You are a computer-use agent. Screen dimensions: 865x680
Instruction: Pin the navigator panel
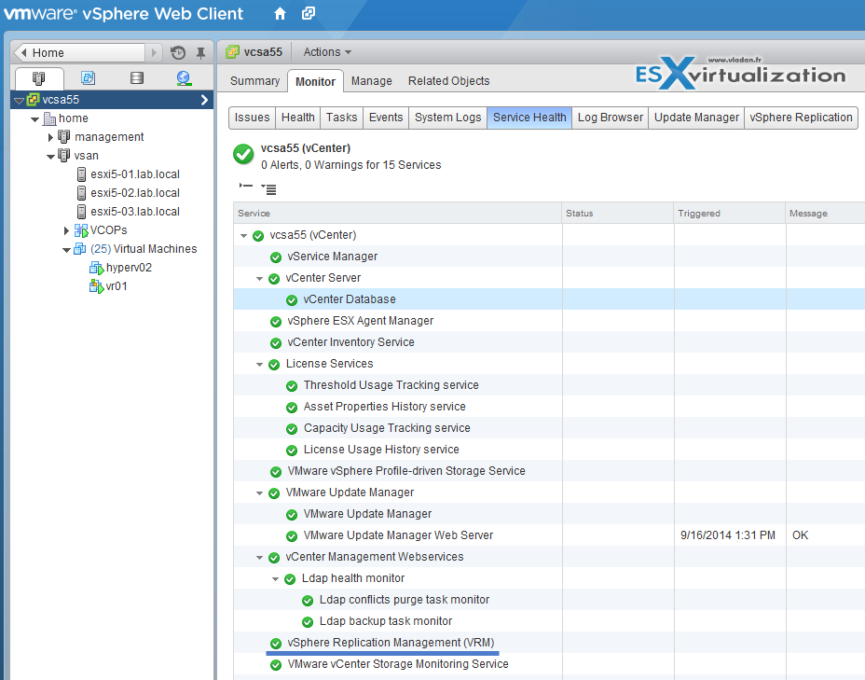[200, 53]
